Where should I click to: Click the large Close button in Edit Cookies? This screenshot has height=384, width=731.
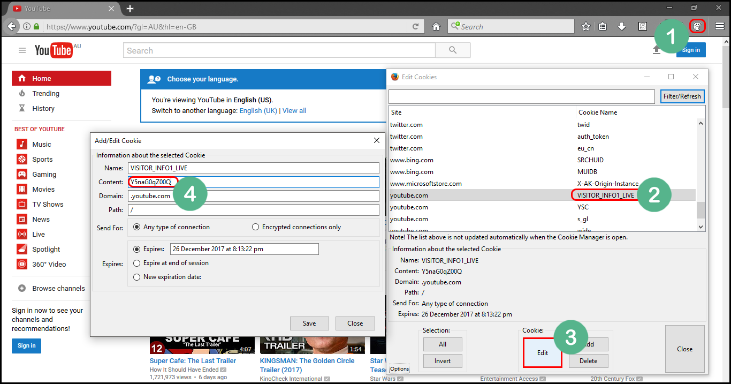point(685,349)
